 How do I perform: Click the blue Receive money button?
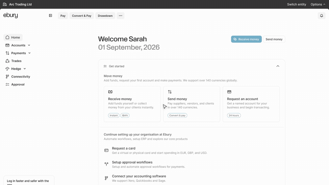pos(246,39)
